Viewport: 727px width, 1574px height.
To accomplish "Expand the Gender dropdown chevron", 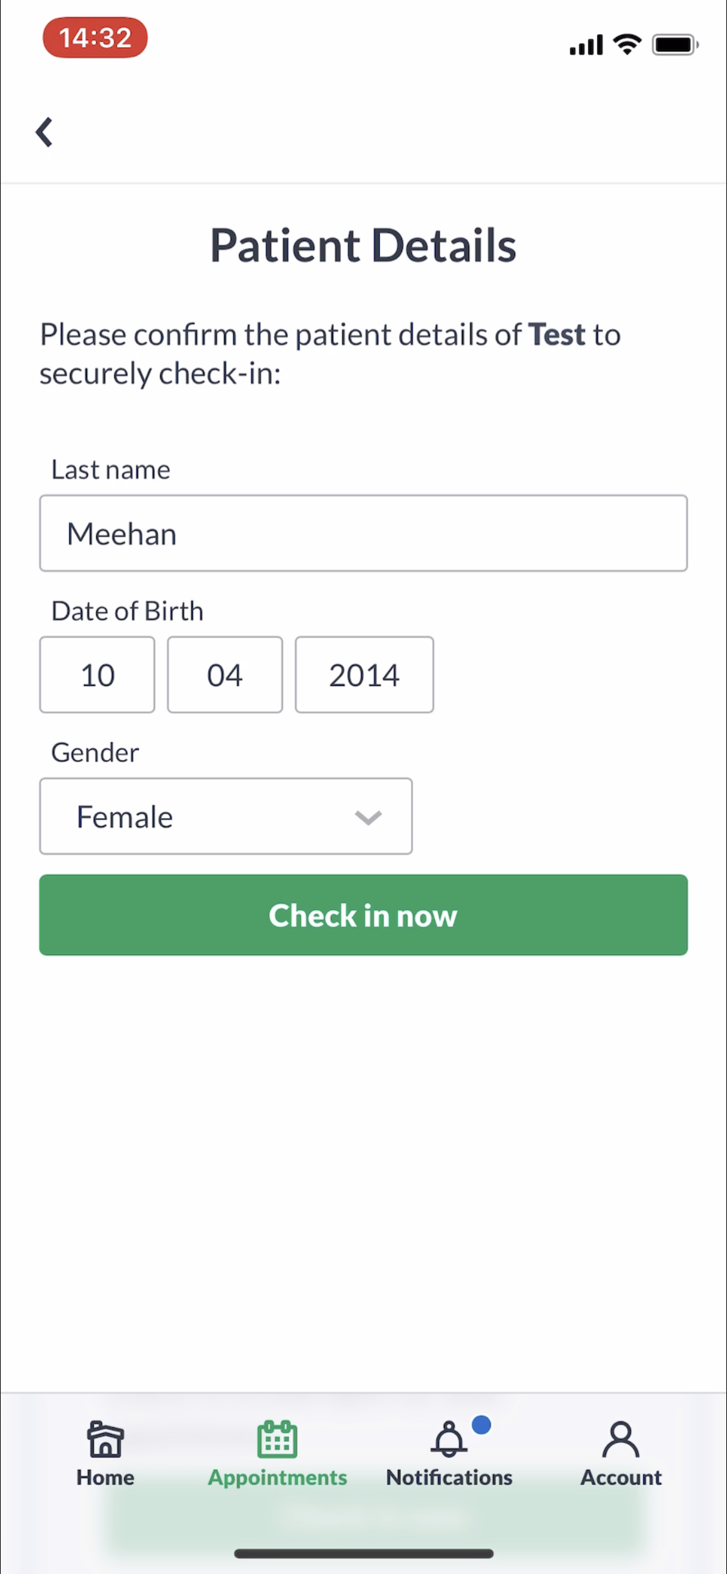I will tap(368, 817).
